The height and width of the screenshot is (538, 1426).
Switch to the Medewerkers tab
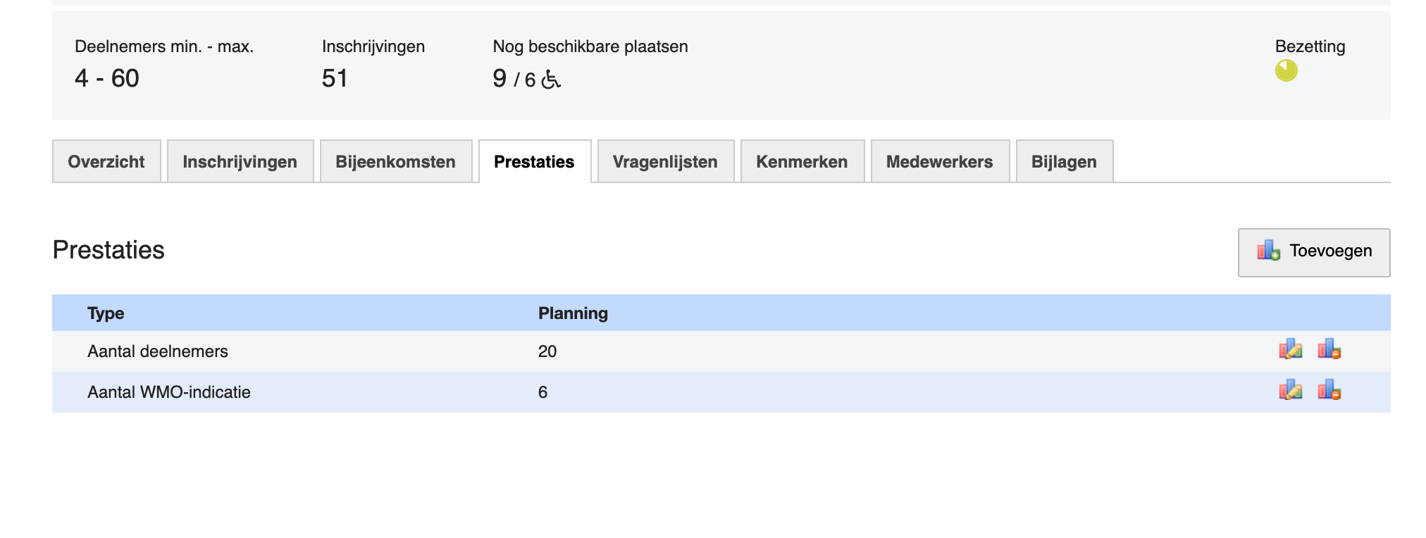939,162
